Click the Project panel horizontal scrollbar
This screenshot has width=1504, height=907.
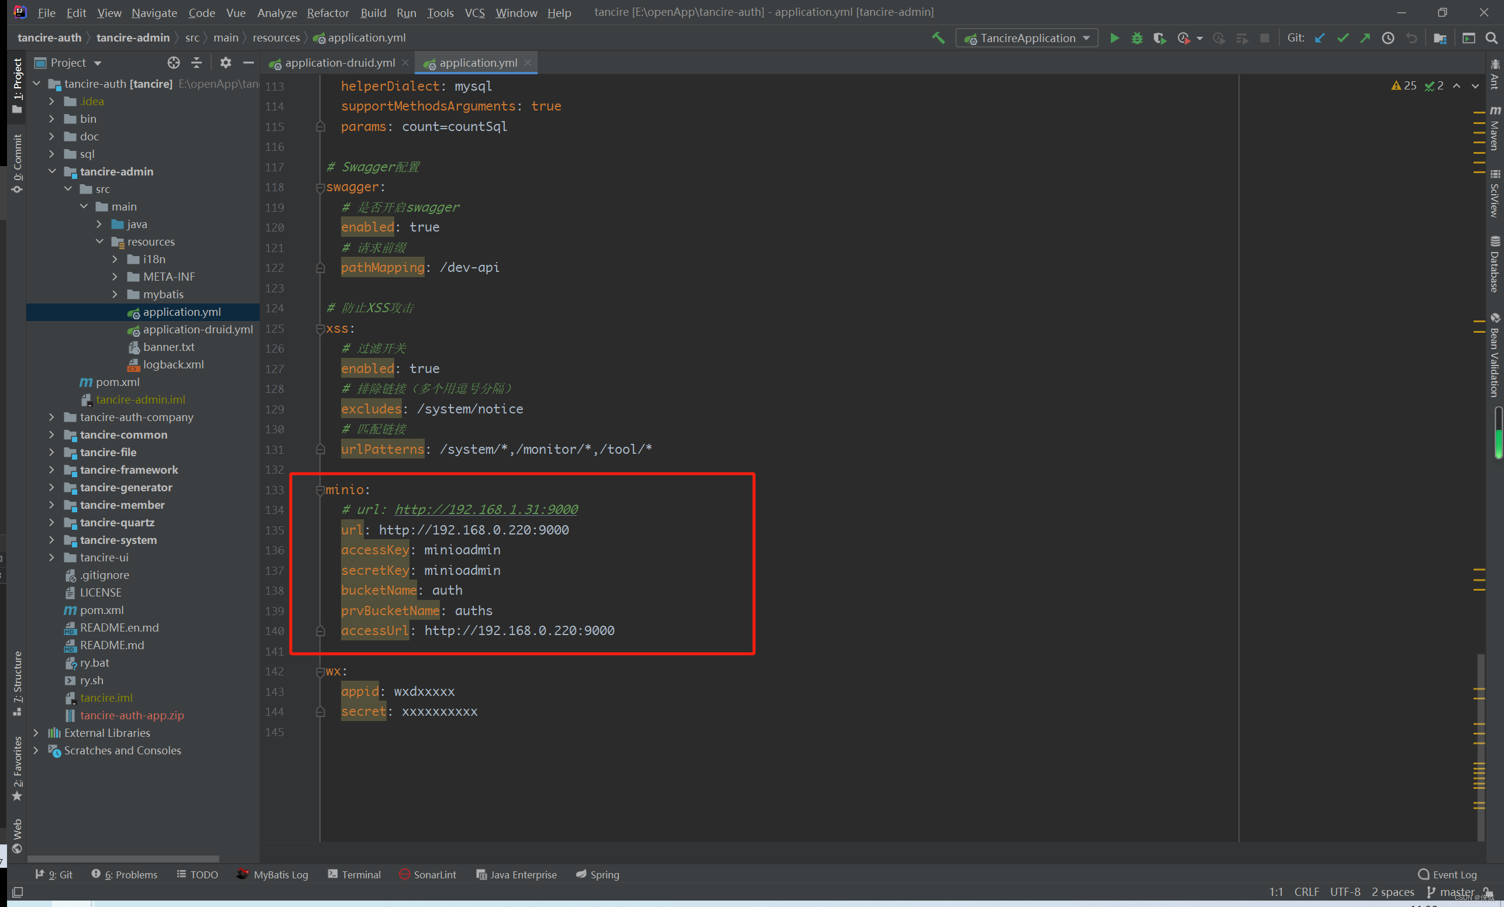[x=123, y=858]
